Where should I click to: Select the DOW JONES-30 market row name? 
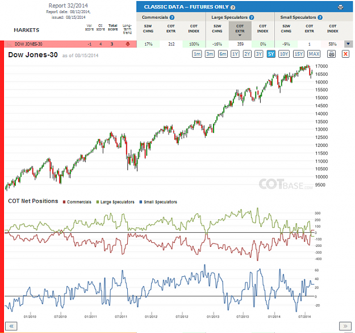coord(28,44)
